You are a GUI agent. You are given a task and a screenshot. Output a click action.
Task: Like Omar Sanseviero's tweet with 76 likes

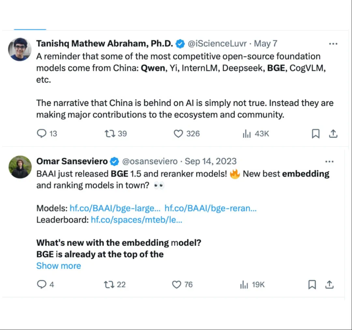(176, 285)
